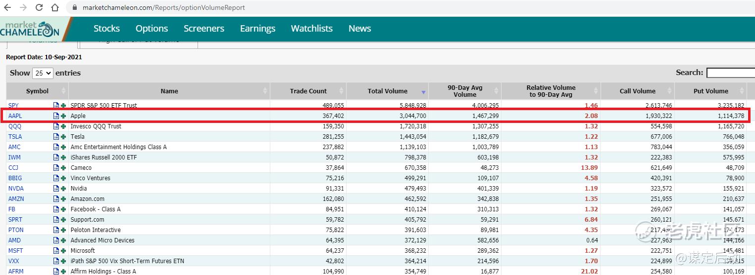
Task: Sort table by the Name column
Action: pos(169,91)
